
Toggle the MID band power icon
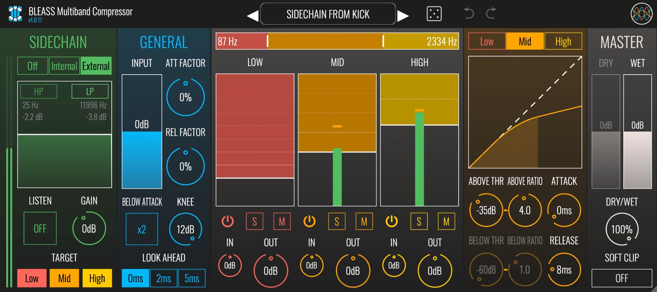pos(309,221)
